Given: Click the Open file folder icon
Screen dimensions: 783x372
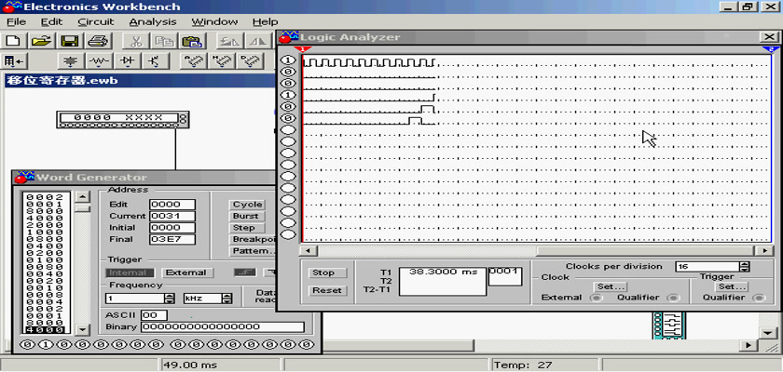Looking at the screenshot, I should point(40,41).
